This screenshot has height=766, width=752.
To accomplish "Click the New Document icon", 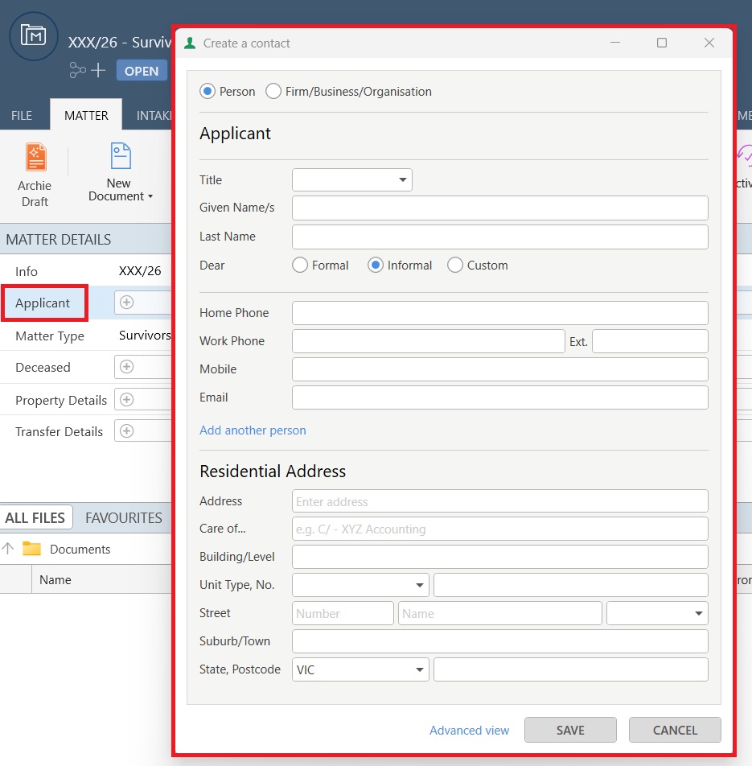I will click(120, 156).
